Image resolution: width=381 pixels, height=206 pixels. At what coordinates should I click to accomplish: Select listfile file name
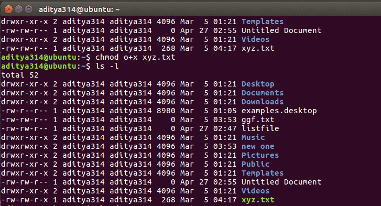click(x=260, y=128)
